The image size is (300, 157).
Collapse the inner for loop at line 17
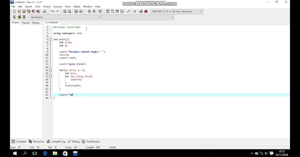(x=50, y=76)
